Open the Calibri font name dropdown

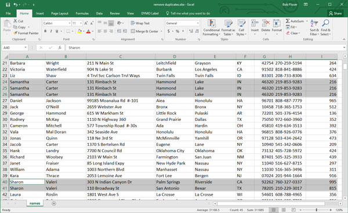(70, 23)
